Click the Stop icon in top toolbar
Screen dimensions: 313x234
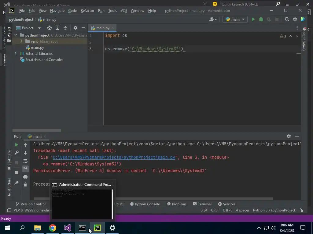277,19
